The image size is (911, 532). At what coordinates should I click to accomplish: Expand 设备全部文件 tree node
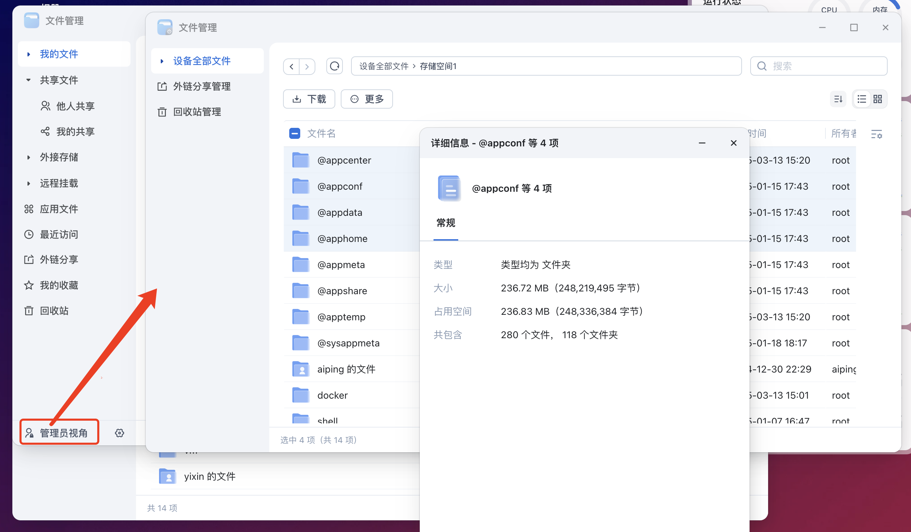coord(162,61)
